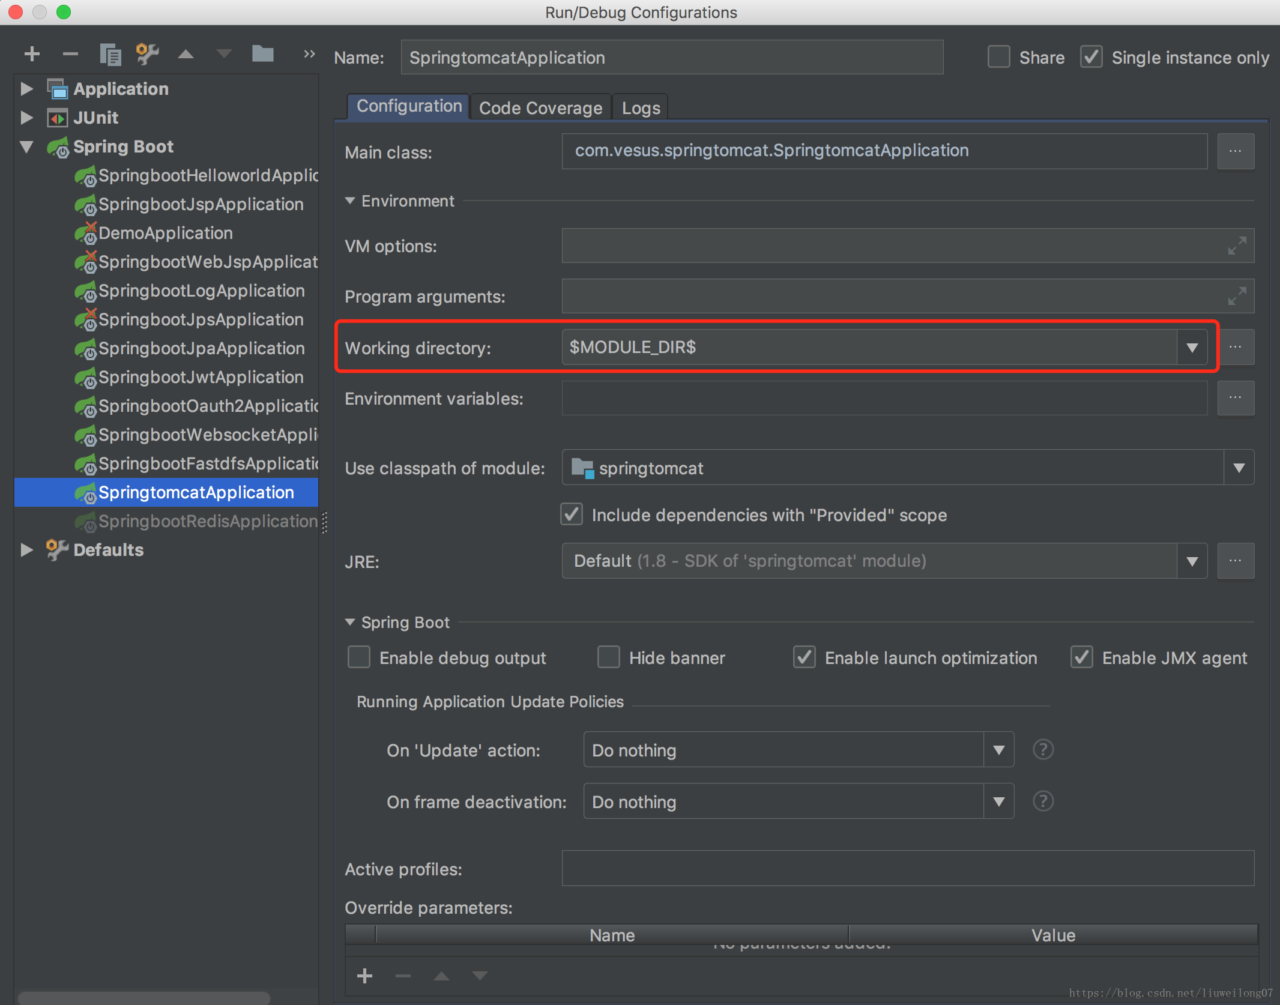Image resolution: width=1280 pixels, height=1005 pixels.
Task: Expand the JUnit tree node
Action: tap(26, 118)
